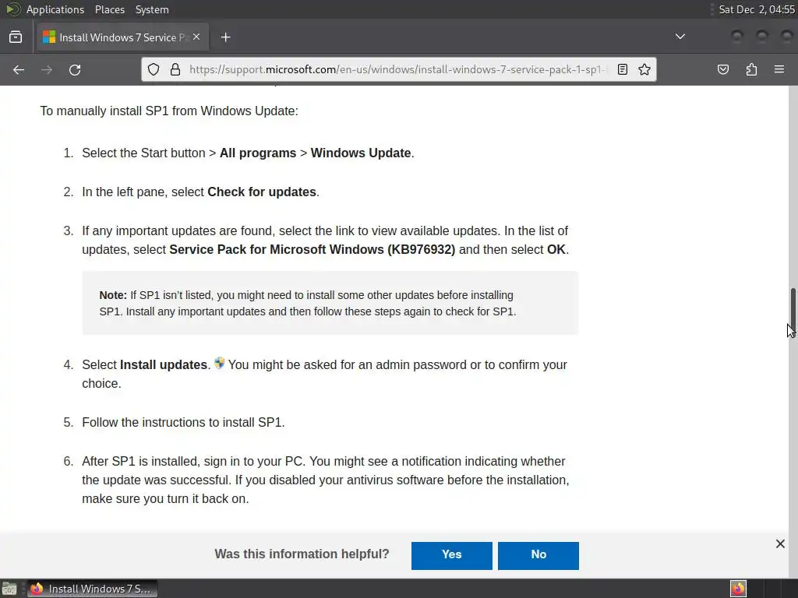798x598 pixels.
Task: Click the text Follow the instructions to install SP1
Action: click(x=183, y=422)
